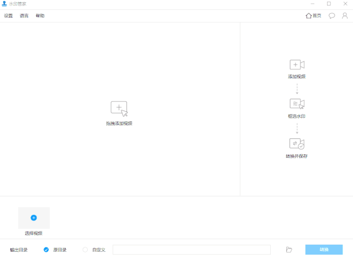Click the 水印管家 app logo icon
This screenshot has height=259, width=353.
(4, 4)
